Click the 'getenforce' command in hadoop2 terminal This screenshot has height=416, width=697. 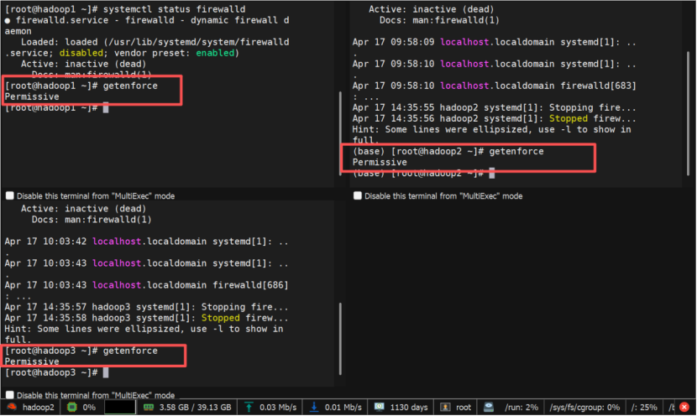516,152
